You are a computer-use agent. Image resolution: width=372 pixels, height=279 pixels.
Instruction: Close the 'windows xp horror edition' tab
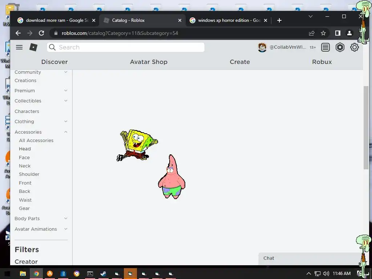(x=266, y=20)
